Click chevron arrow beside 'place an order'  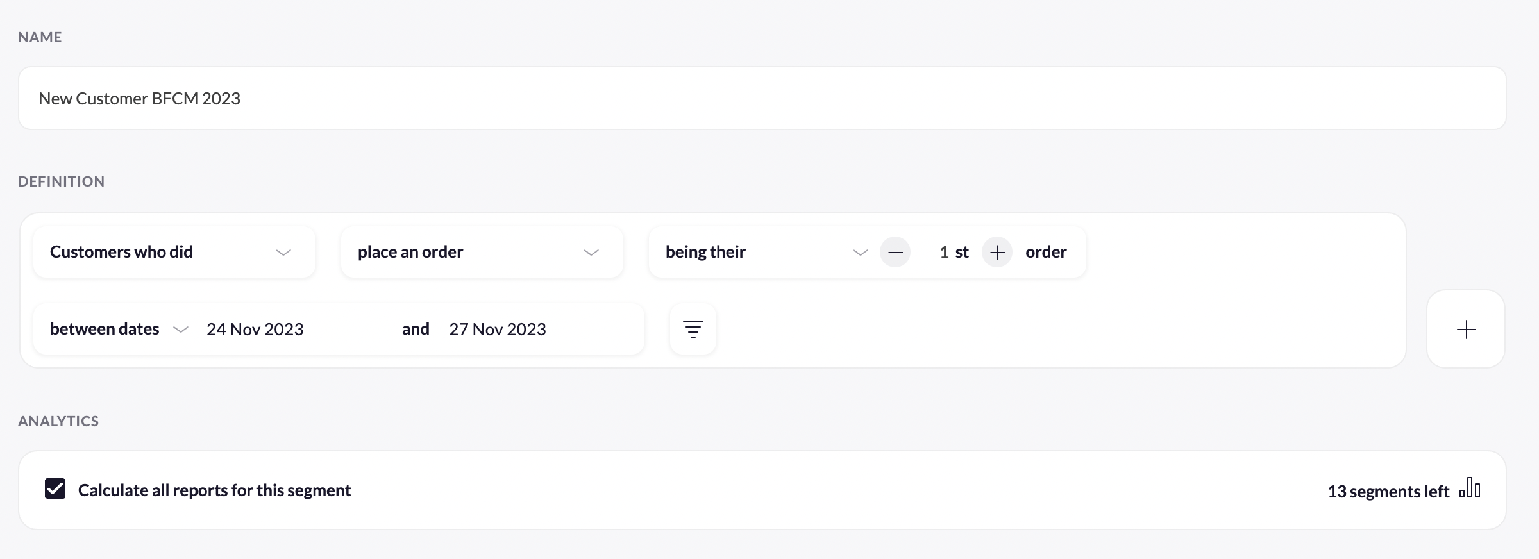pos(591,253)
